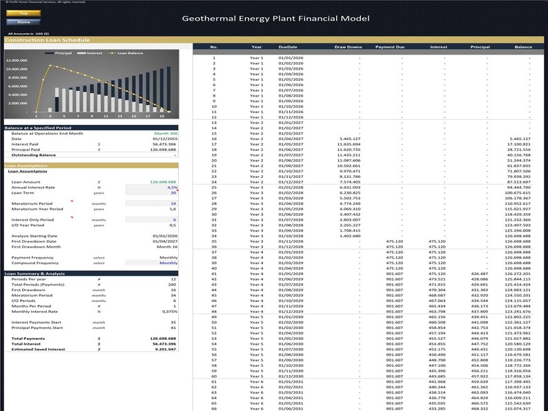
Task: Click the Total Interest value 56.473.396
Action: [x=163, y=344]
